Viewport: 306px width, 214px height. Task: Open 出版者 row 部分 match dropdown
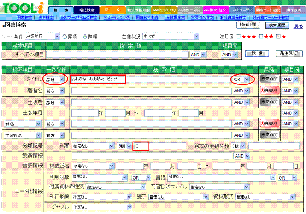click(x=55, y=102)
